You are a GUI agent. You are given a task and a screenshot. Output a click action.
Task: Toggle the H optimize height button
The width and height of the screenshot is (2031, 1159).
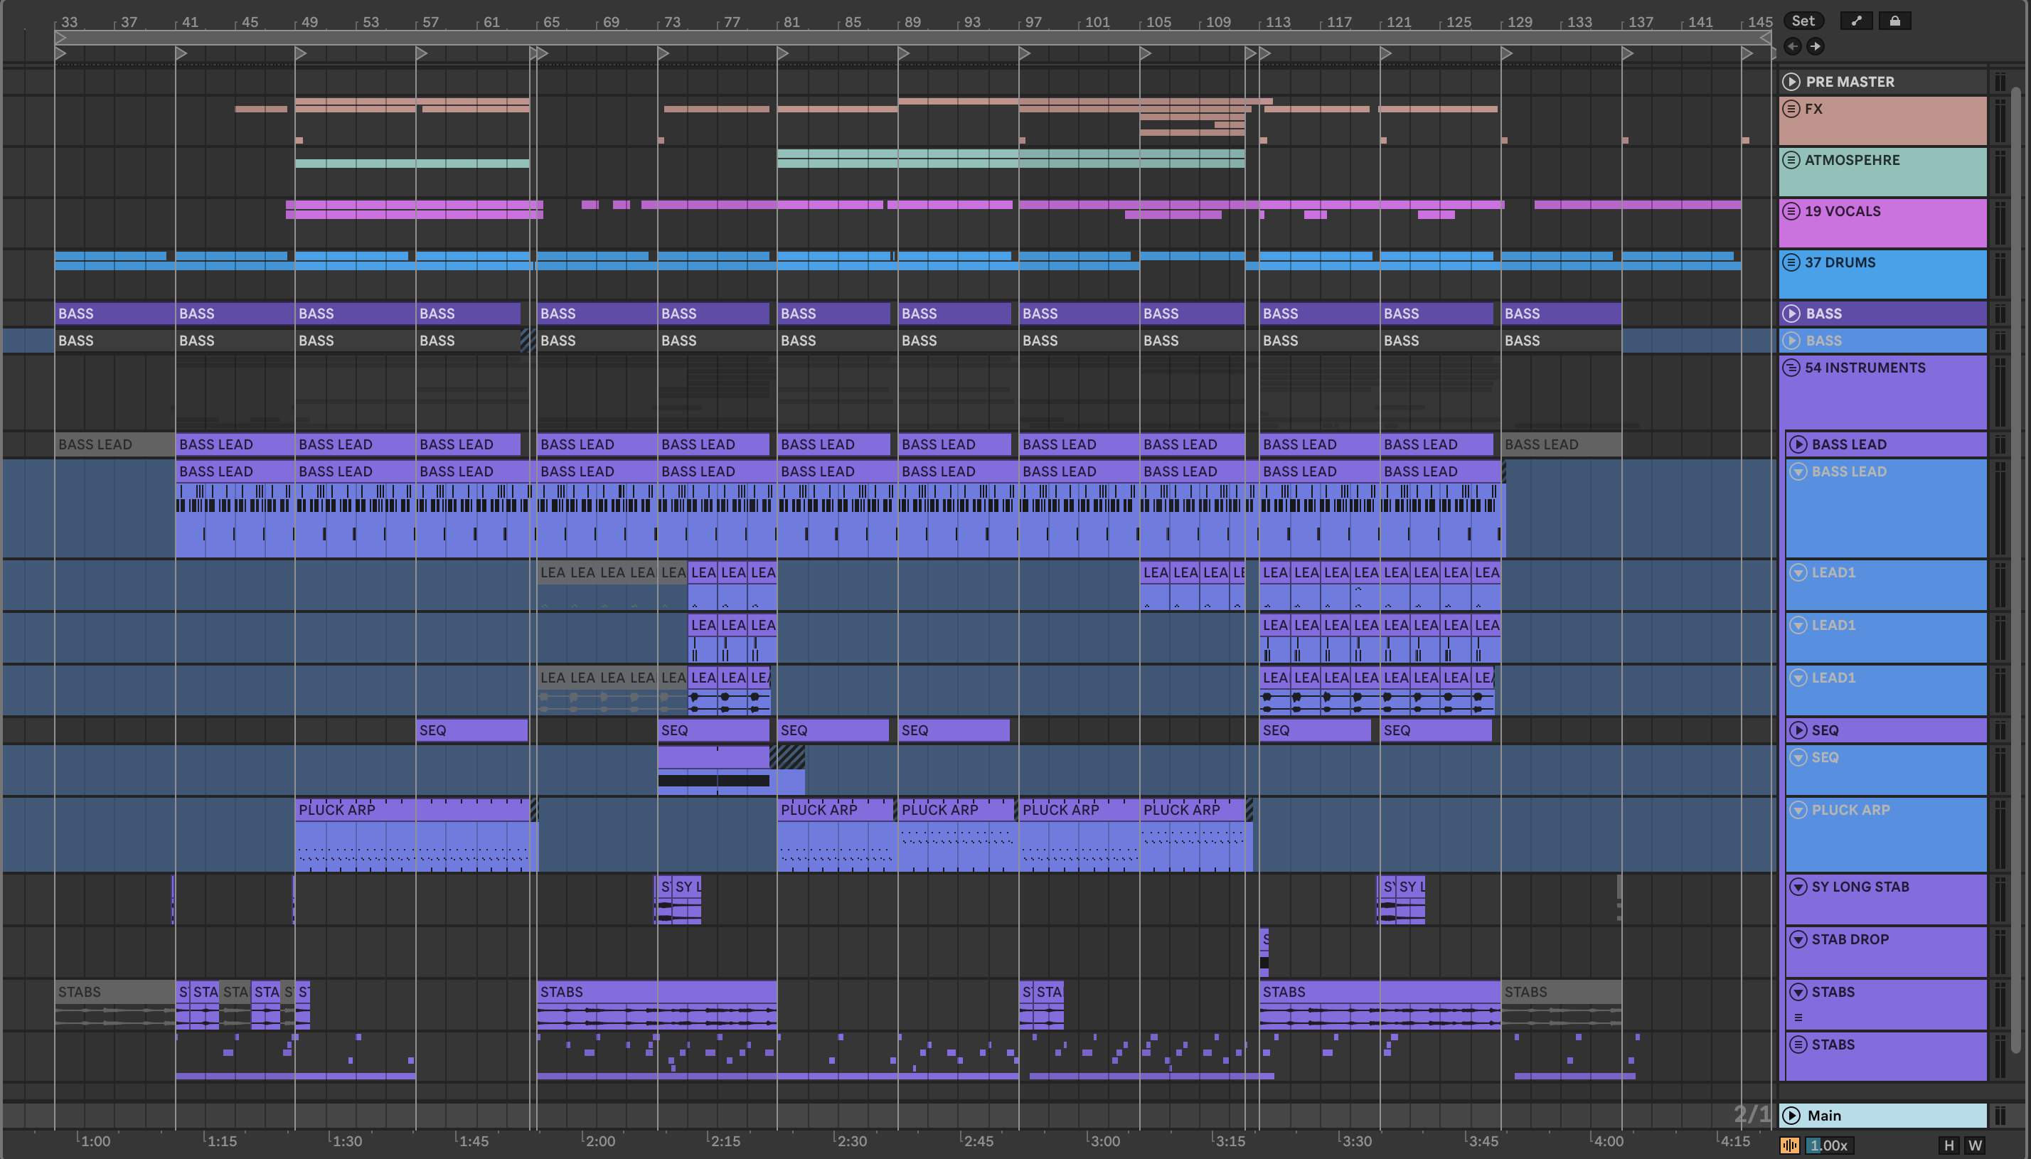(1949, 1145)
